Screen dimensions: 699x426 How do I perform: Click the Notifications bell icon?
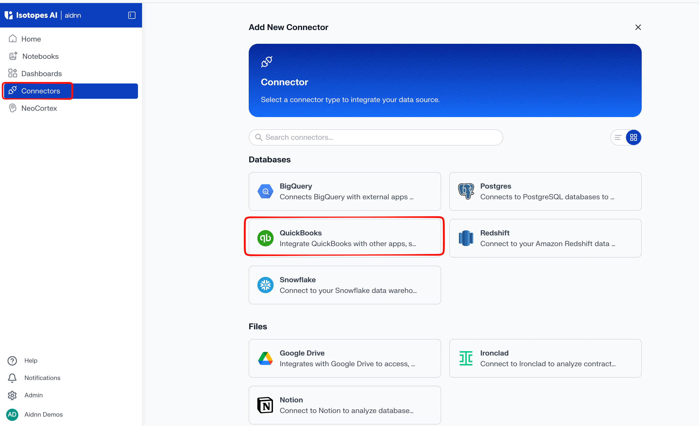coord(12,378)
